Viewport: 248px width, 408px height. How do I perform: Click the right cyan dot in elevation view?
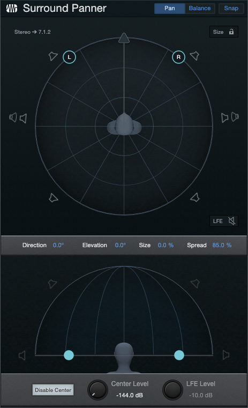click(179, 355)
